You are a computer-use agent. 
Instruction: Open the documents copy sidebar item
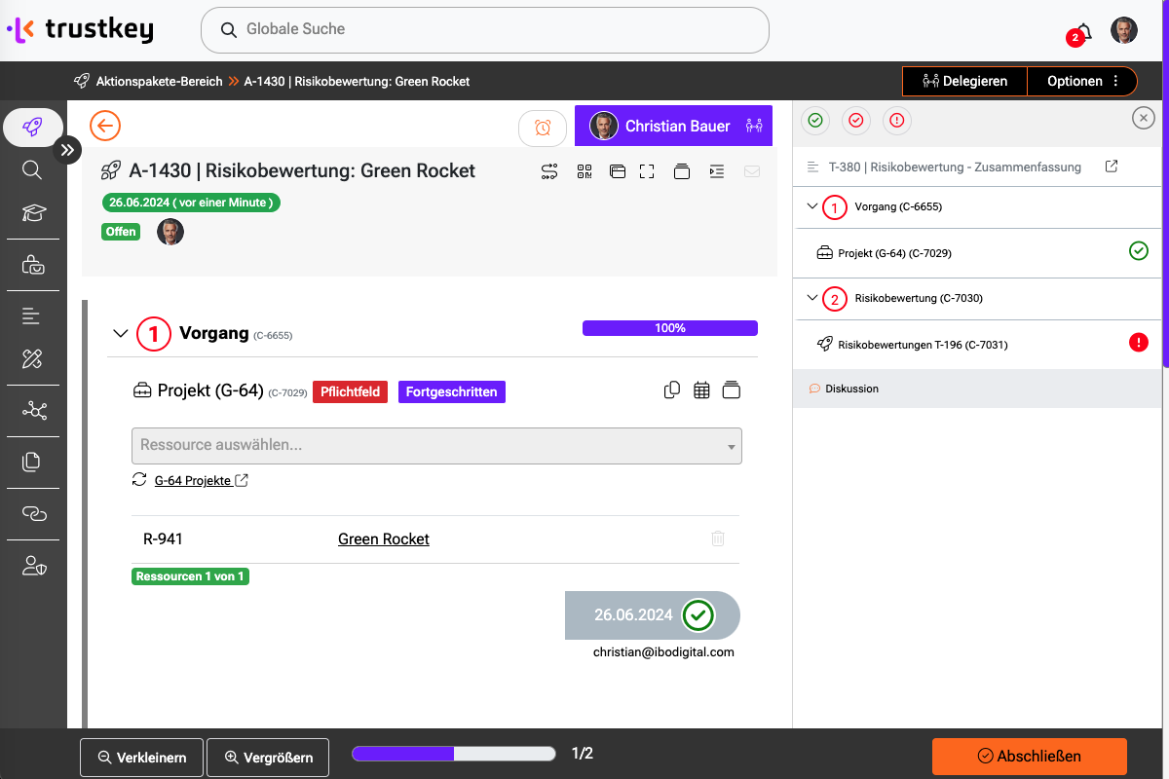[x=32, y=462]
